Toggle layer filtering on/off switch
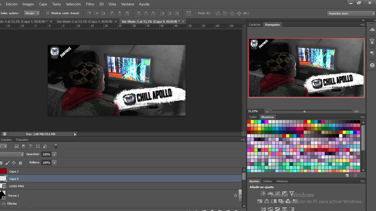Viewport: 376px width, 211px height. [x=56, y=146]
